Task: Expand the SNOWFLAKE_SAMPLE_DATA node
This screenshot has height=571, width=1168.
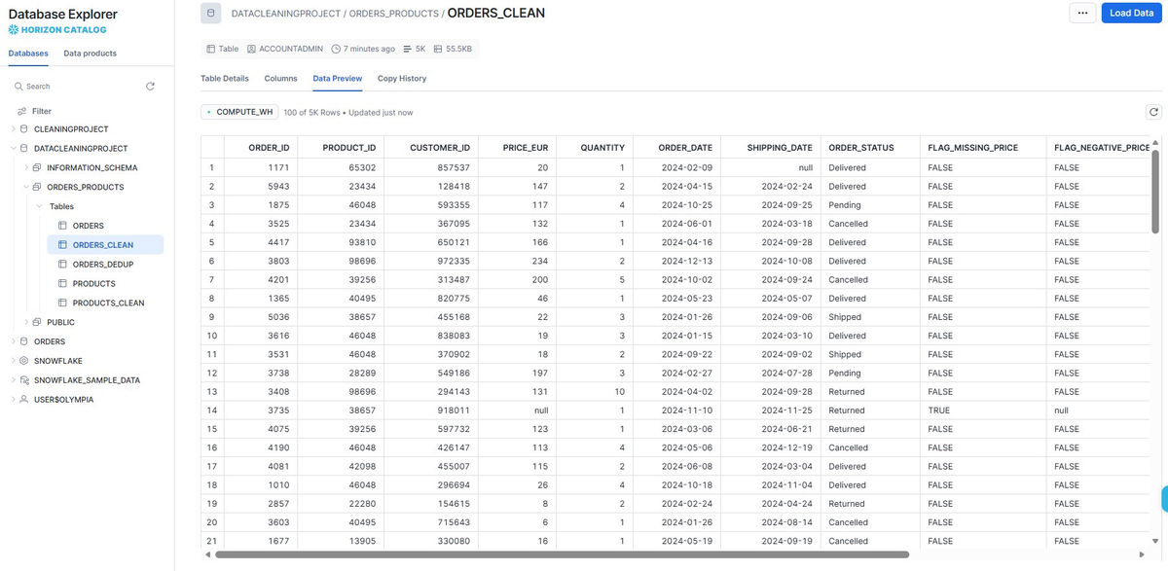Action: tap(14, 380)
